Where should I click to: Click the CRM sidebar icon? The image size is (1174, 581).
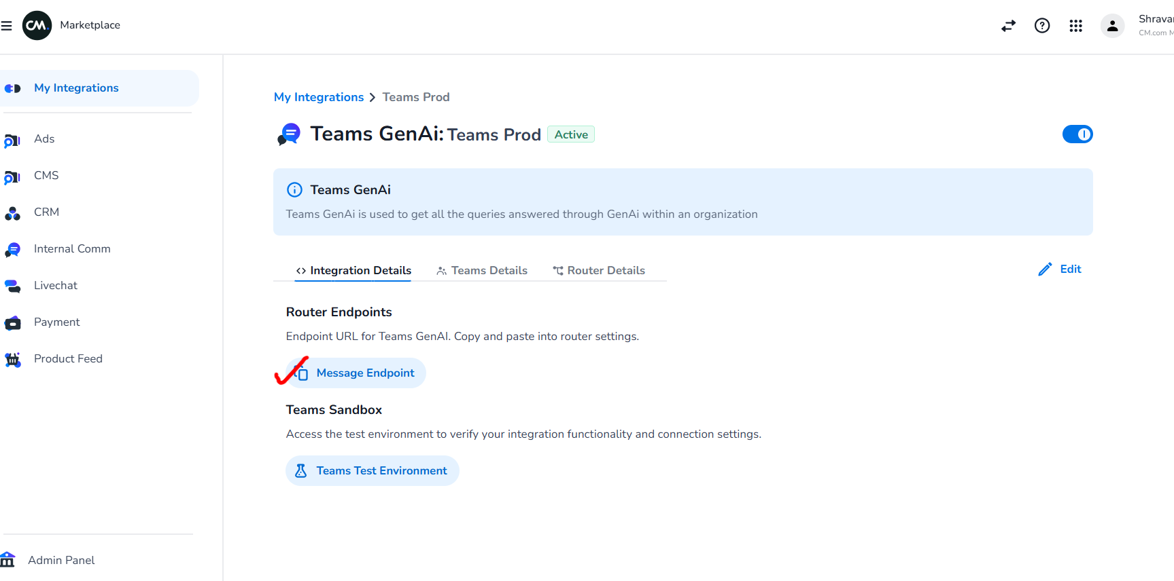click(x=12, y=214)
